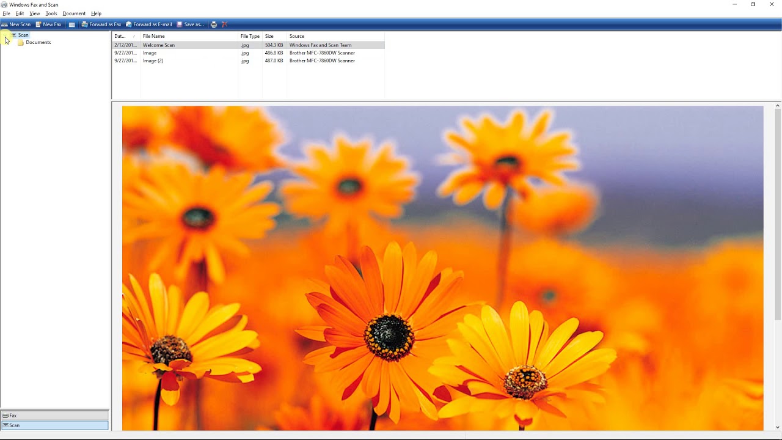Click the preview scrollbar down arrow
Viewport: 782px width, 440px height.
(x=778, y=427)
